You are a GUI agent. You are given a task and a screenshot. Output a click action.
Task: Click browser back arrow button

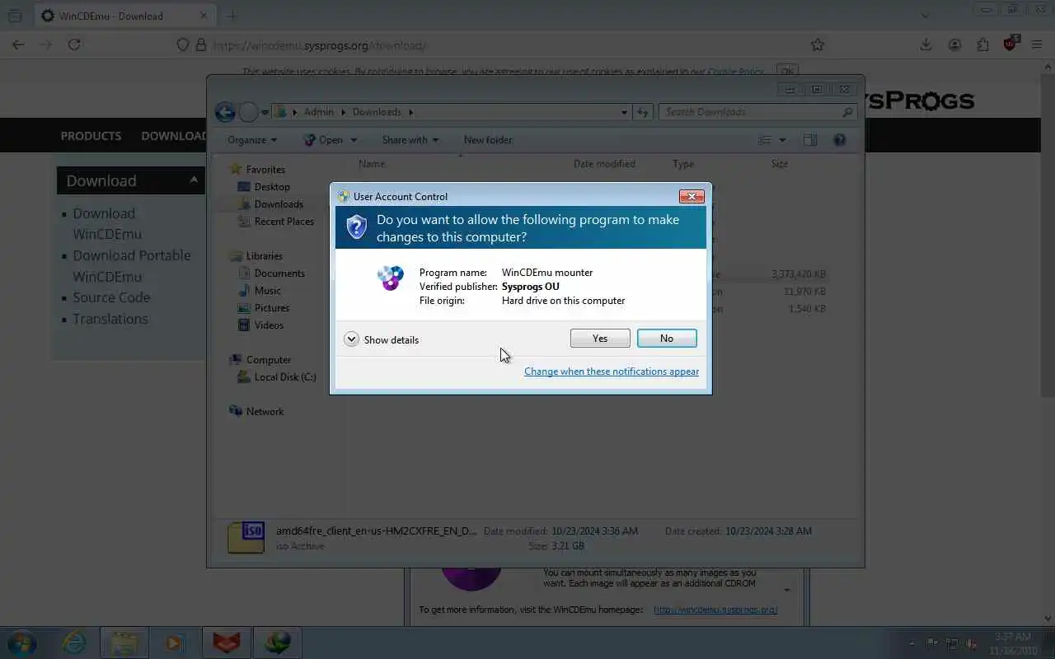coord(18,44)
